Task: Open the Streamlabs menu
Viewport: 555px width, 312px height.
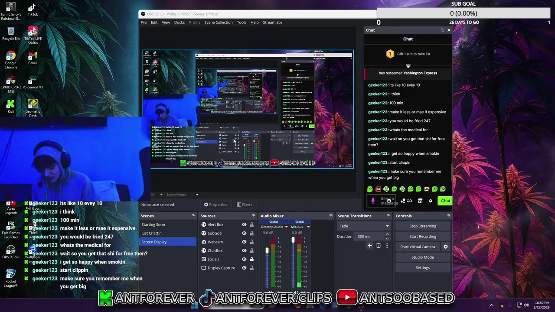Action: pos(273,22)
